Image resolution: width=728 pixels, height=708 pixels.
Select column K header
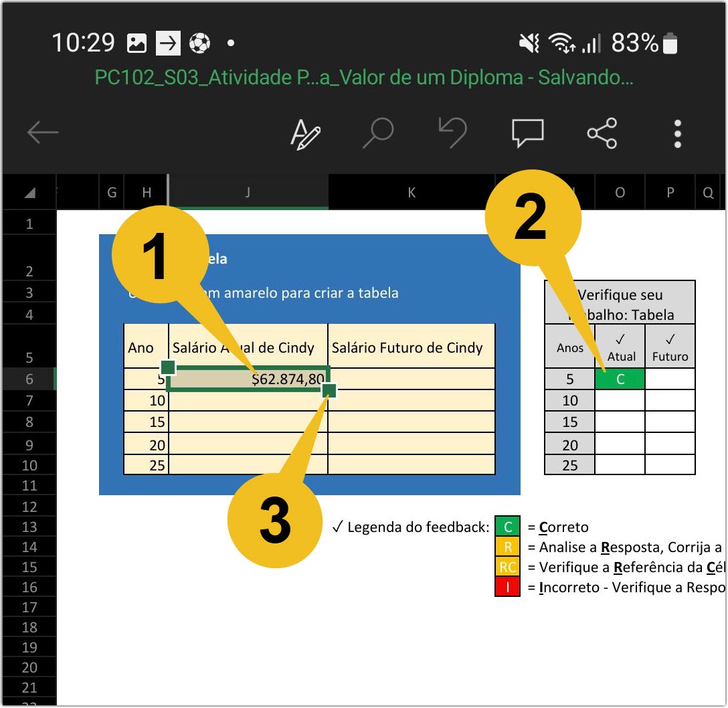pyautogui.click(x=412, y=192)
